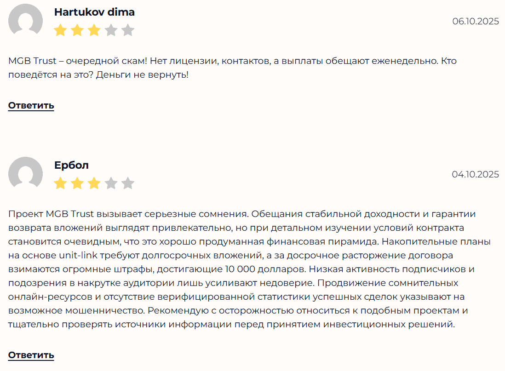Click the second star of Hartukov dima's rating
This screenshot has height=371, width=505.
[x=78, y=30]
